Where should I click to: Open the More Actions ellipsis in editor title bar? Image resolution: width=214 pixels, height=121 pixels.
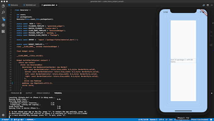(212, 5)
